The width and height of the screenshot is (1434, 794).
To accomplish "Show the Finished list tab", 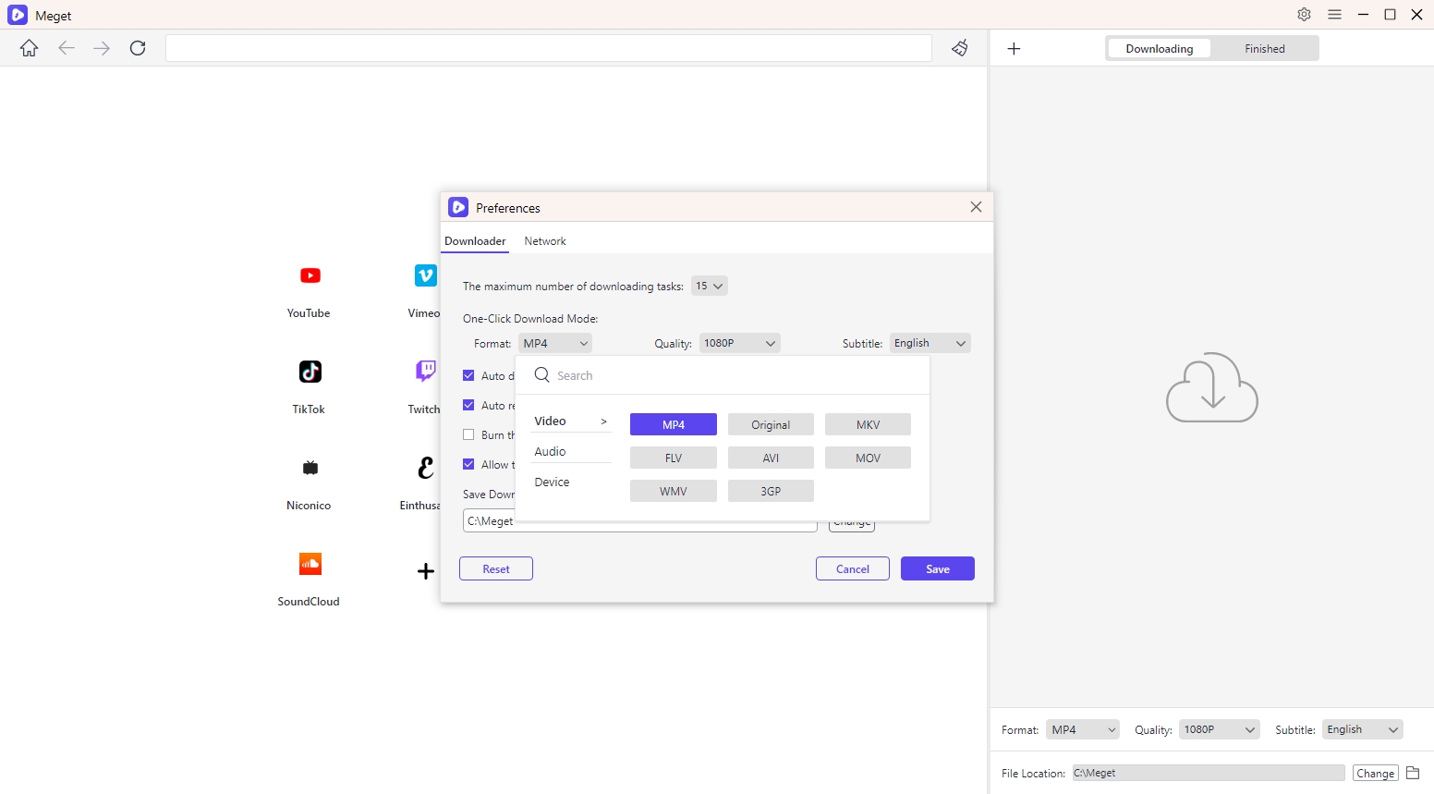I will (1265, 49).
